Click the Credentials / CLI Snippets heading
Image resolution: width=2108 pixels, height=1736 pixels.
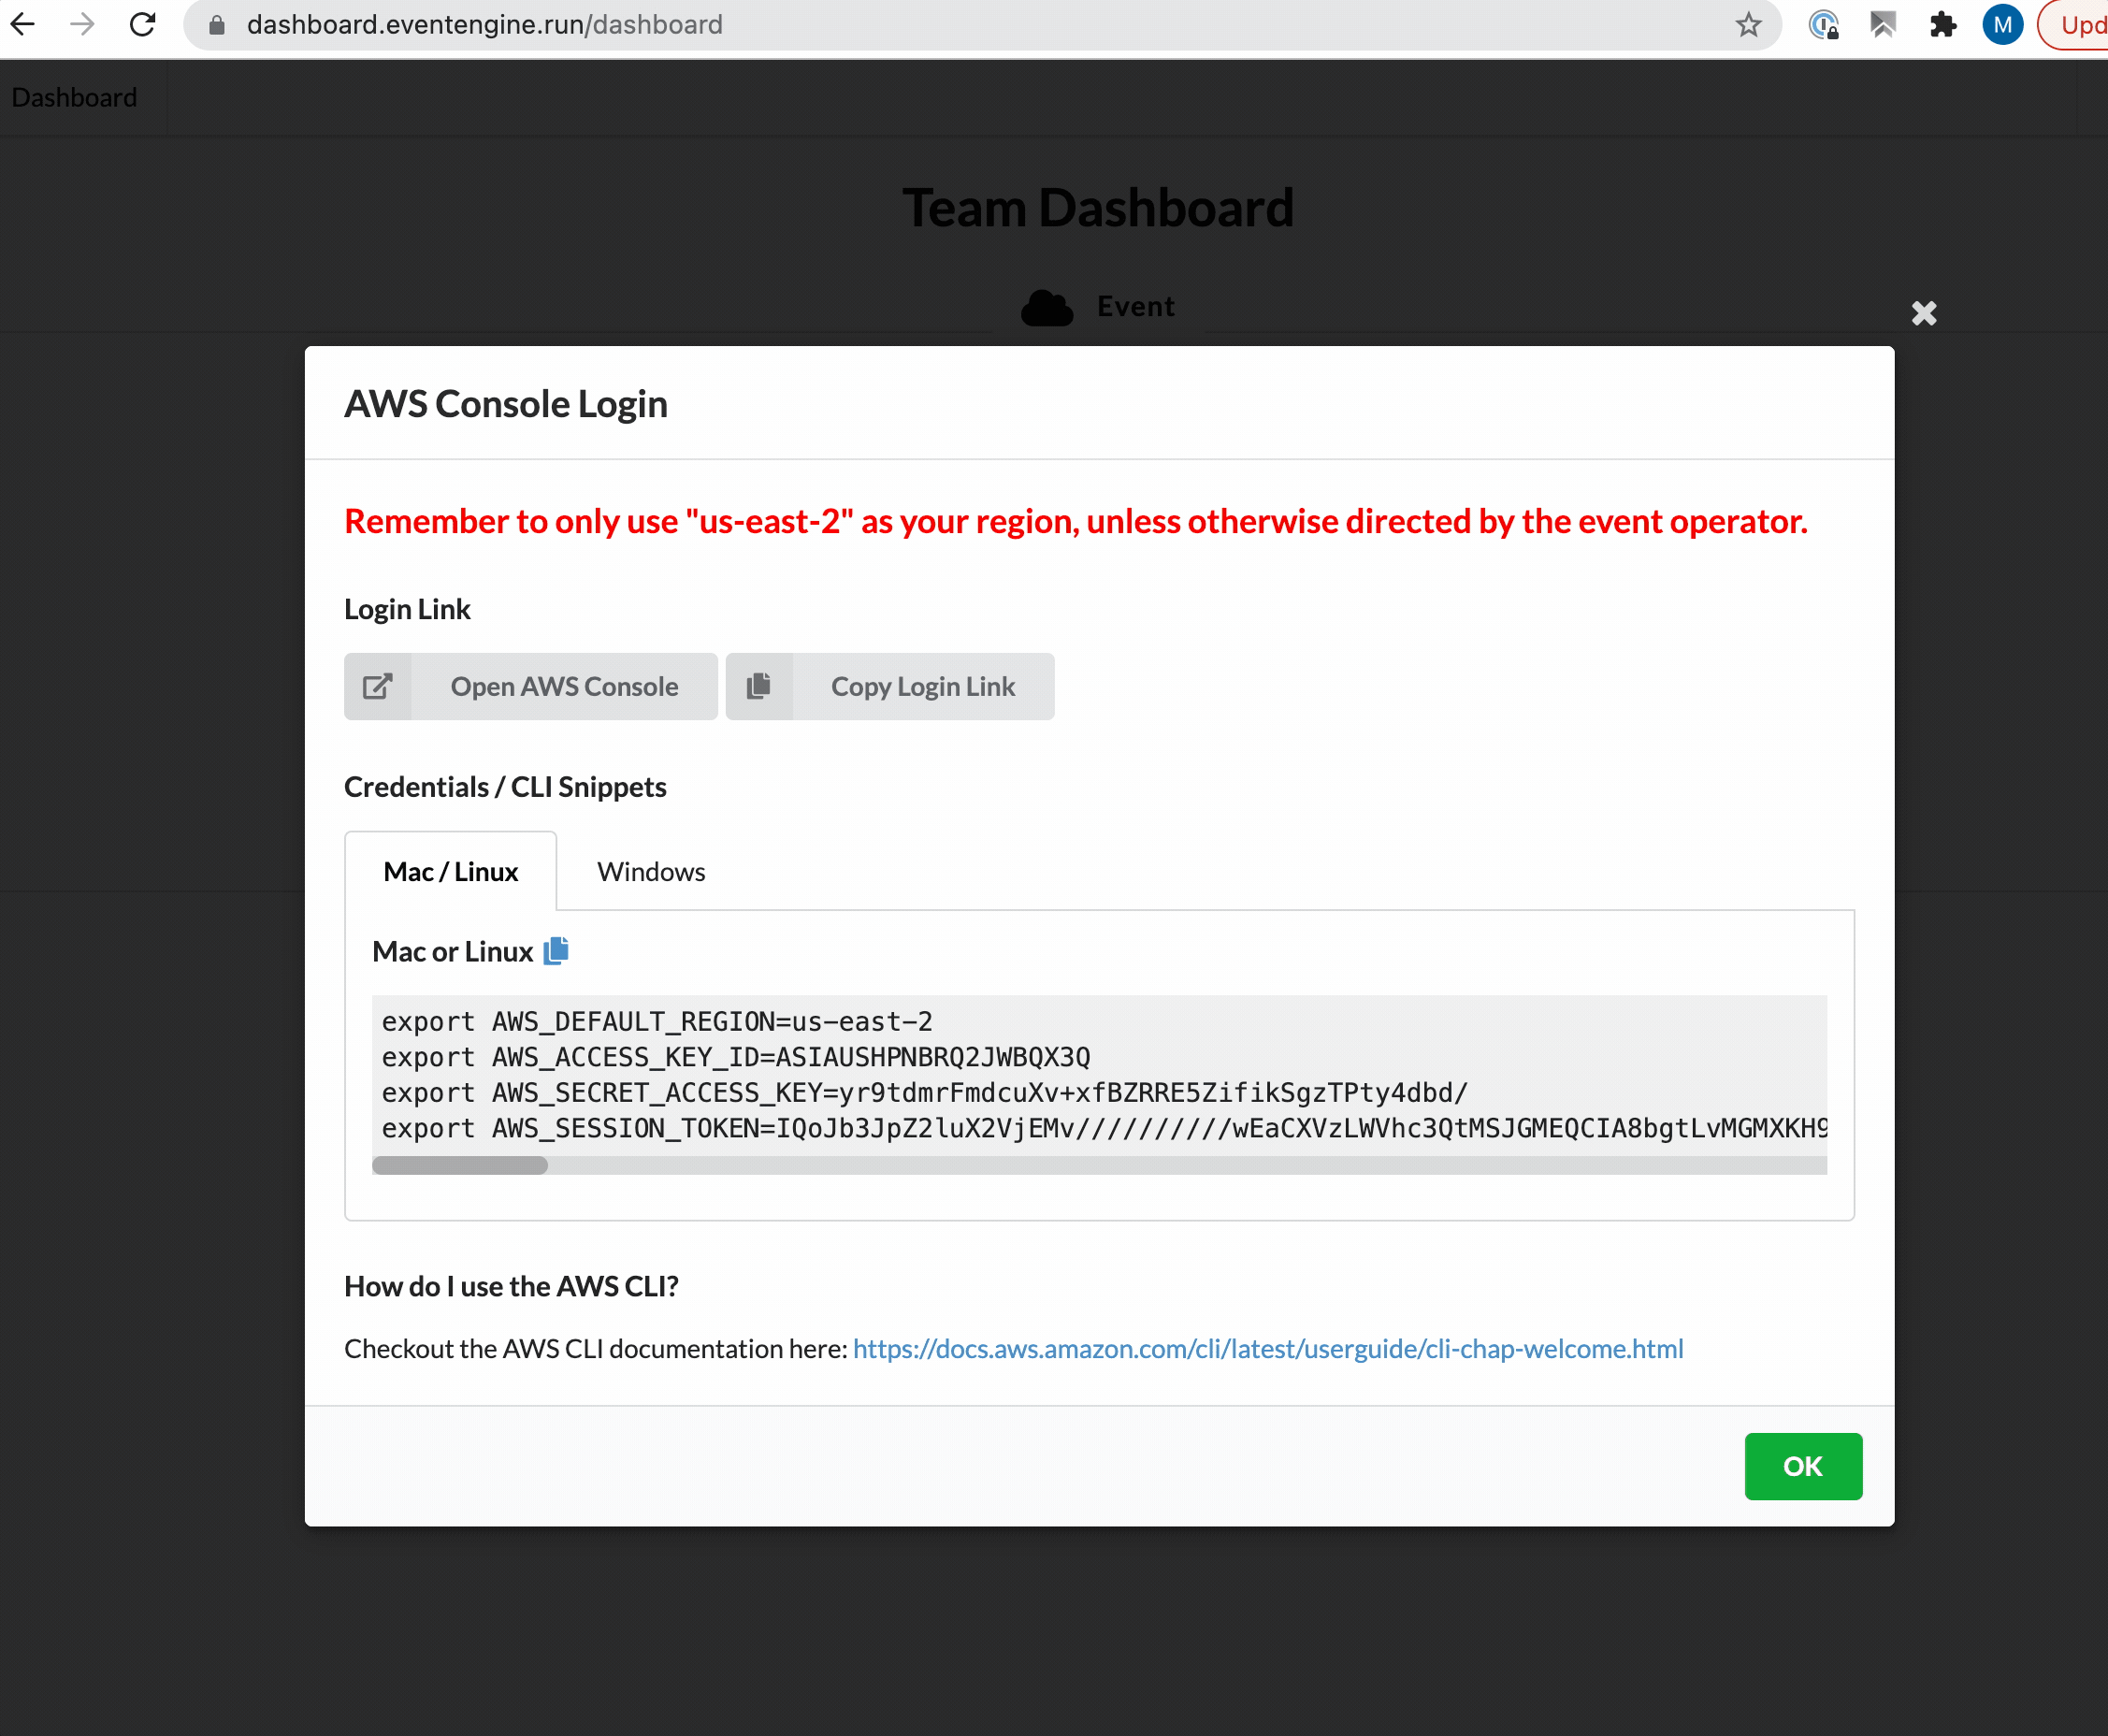coord(505,787)
